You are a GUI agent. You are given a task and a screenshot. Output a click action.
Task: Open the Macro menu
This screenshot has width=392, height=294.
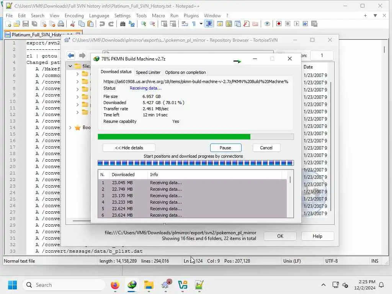click(158, 15)
